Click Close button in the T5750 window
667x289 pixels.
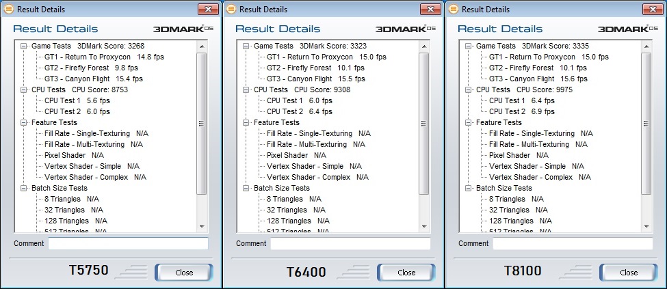(184, 273)
